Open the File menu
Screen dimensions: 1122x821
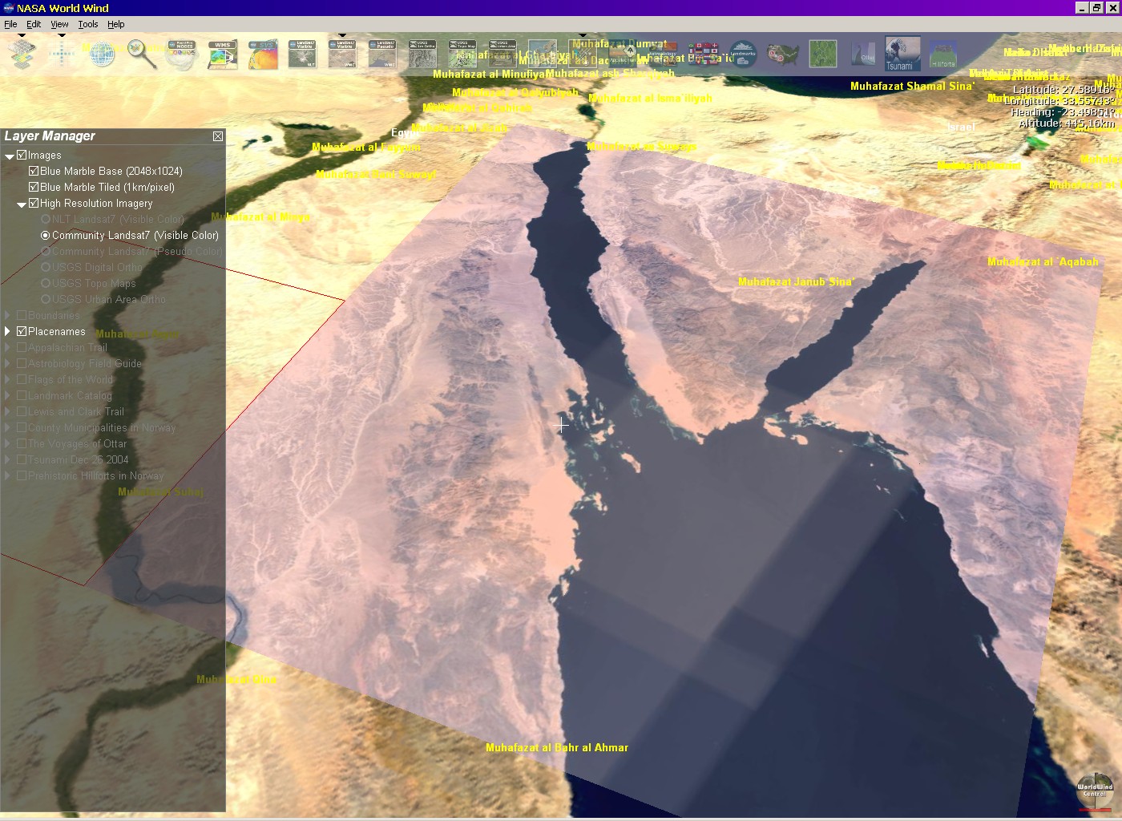click(x=10, y=24)
